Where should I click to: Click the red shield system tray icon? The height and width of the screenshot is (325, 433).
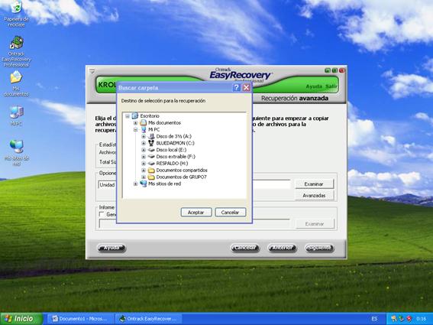[x=409, y=319]
